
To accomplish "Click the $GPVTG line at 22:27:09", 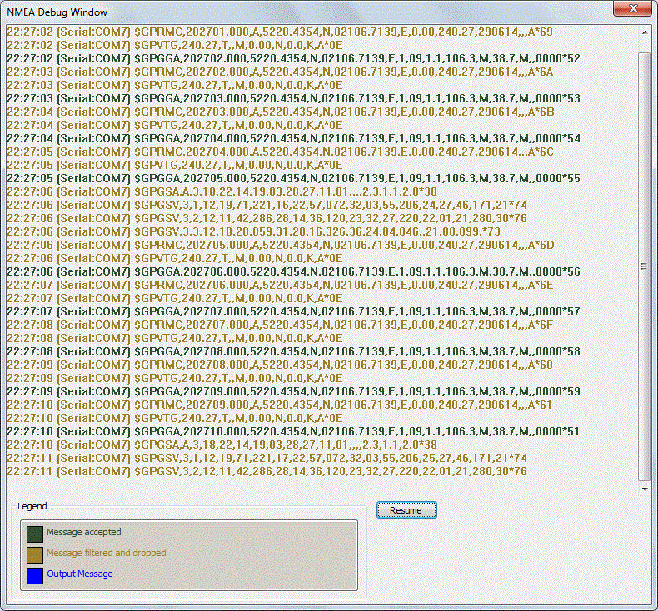I will tap(175, 378).
